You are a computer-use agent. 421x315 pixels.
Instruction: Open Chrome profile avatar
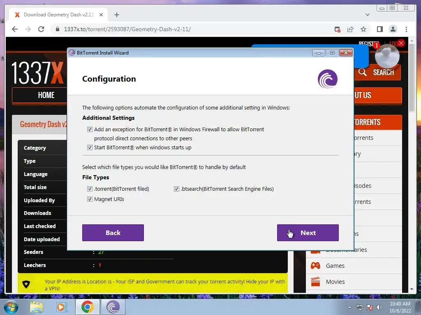393,29
